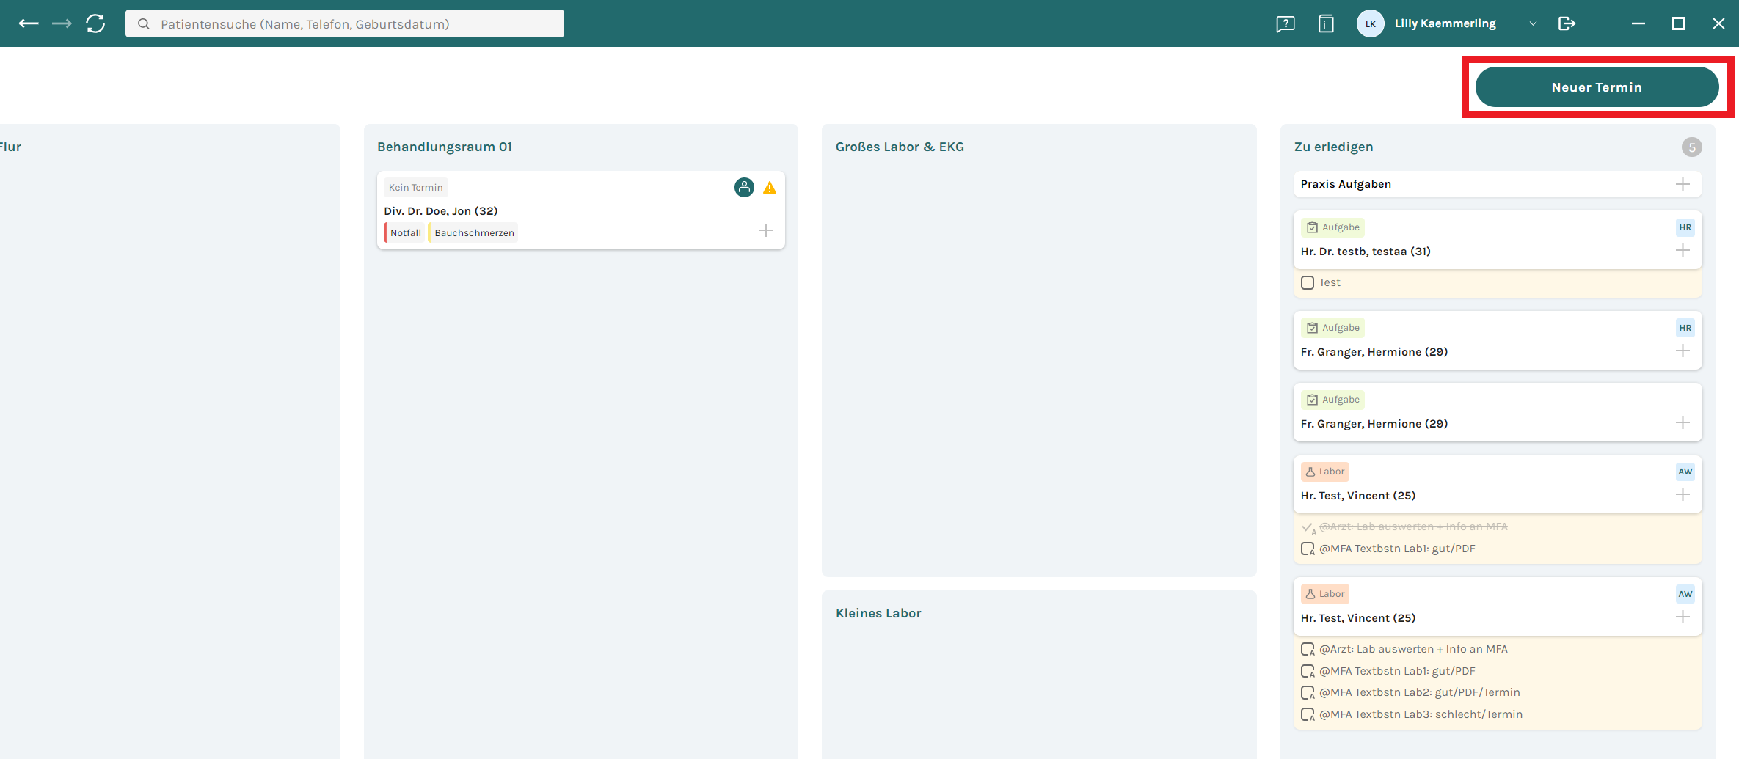Check @MFA Textbstn Lab3: schlecht/Termin
This screenshot has height=759, width=1739.
pyautogui.click(x=1308, y=714)
